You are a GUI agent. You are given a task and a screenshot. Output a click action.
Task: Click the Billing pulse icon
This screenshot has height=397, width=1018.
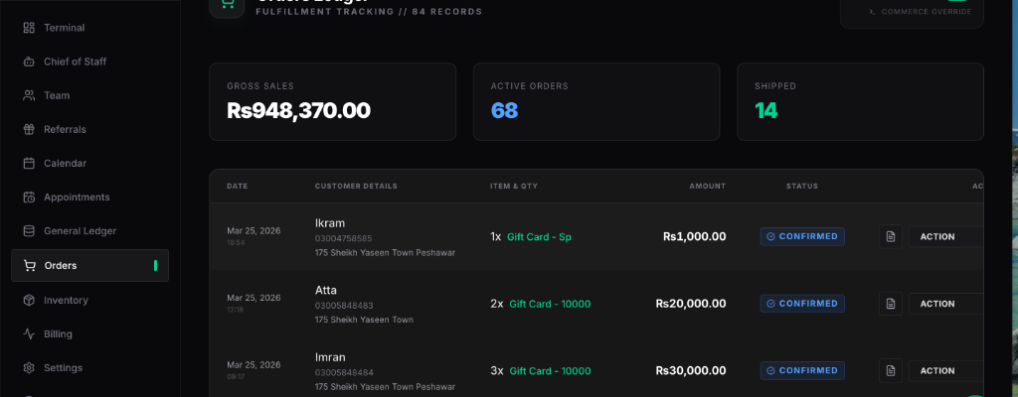29,333
